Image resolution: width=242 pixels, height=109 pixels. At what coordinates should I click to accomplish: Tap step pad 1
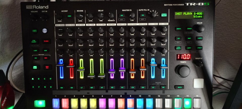56,103
